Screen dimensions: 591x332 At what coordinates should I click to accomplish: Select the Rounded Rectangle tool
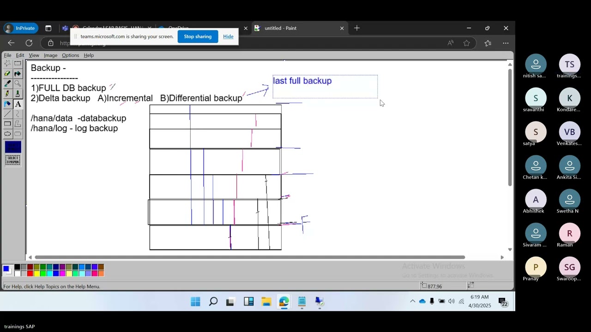point(18,134)
